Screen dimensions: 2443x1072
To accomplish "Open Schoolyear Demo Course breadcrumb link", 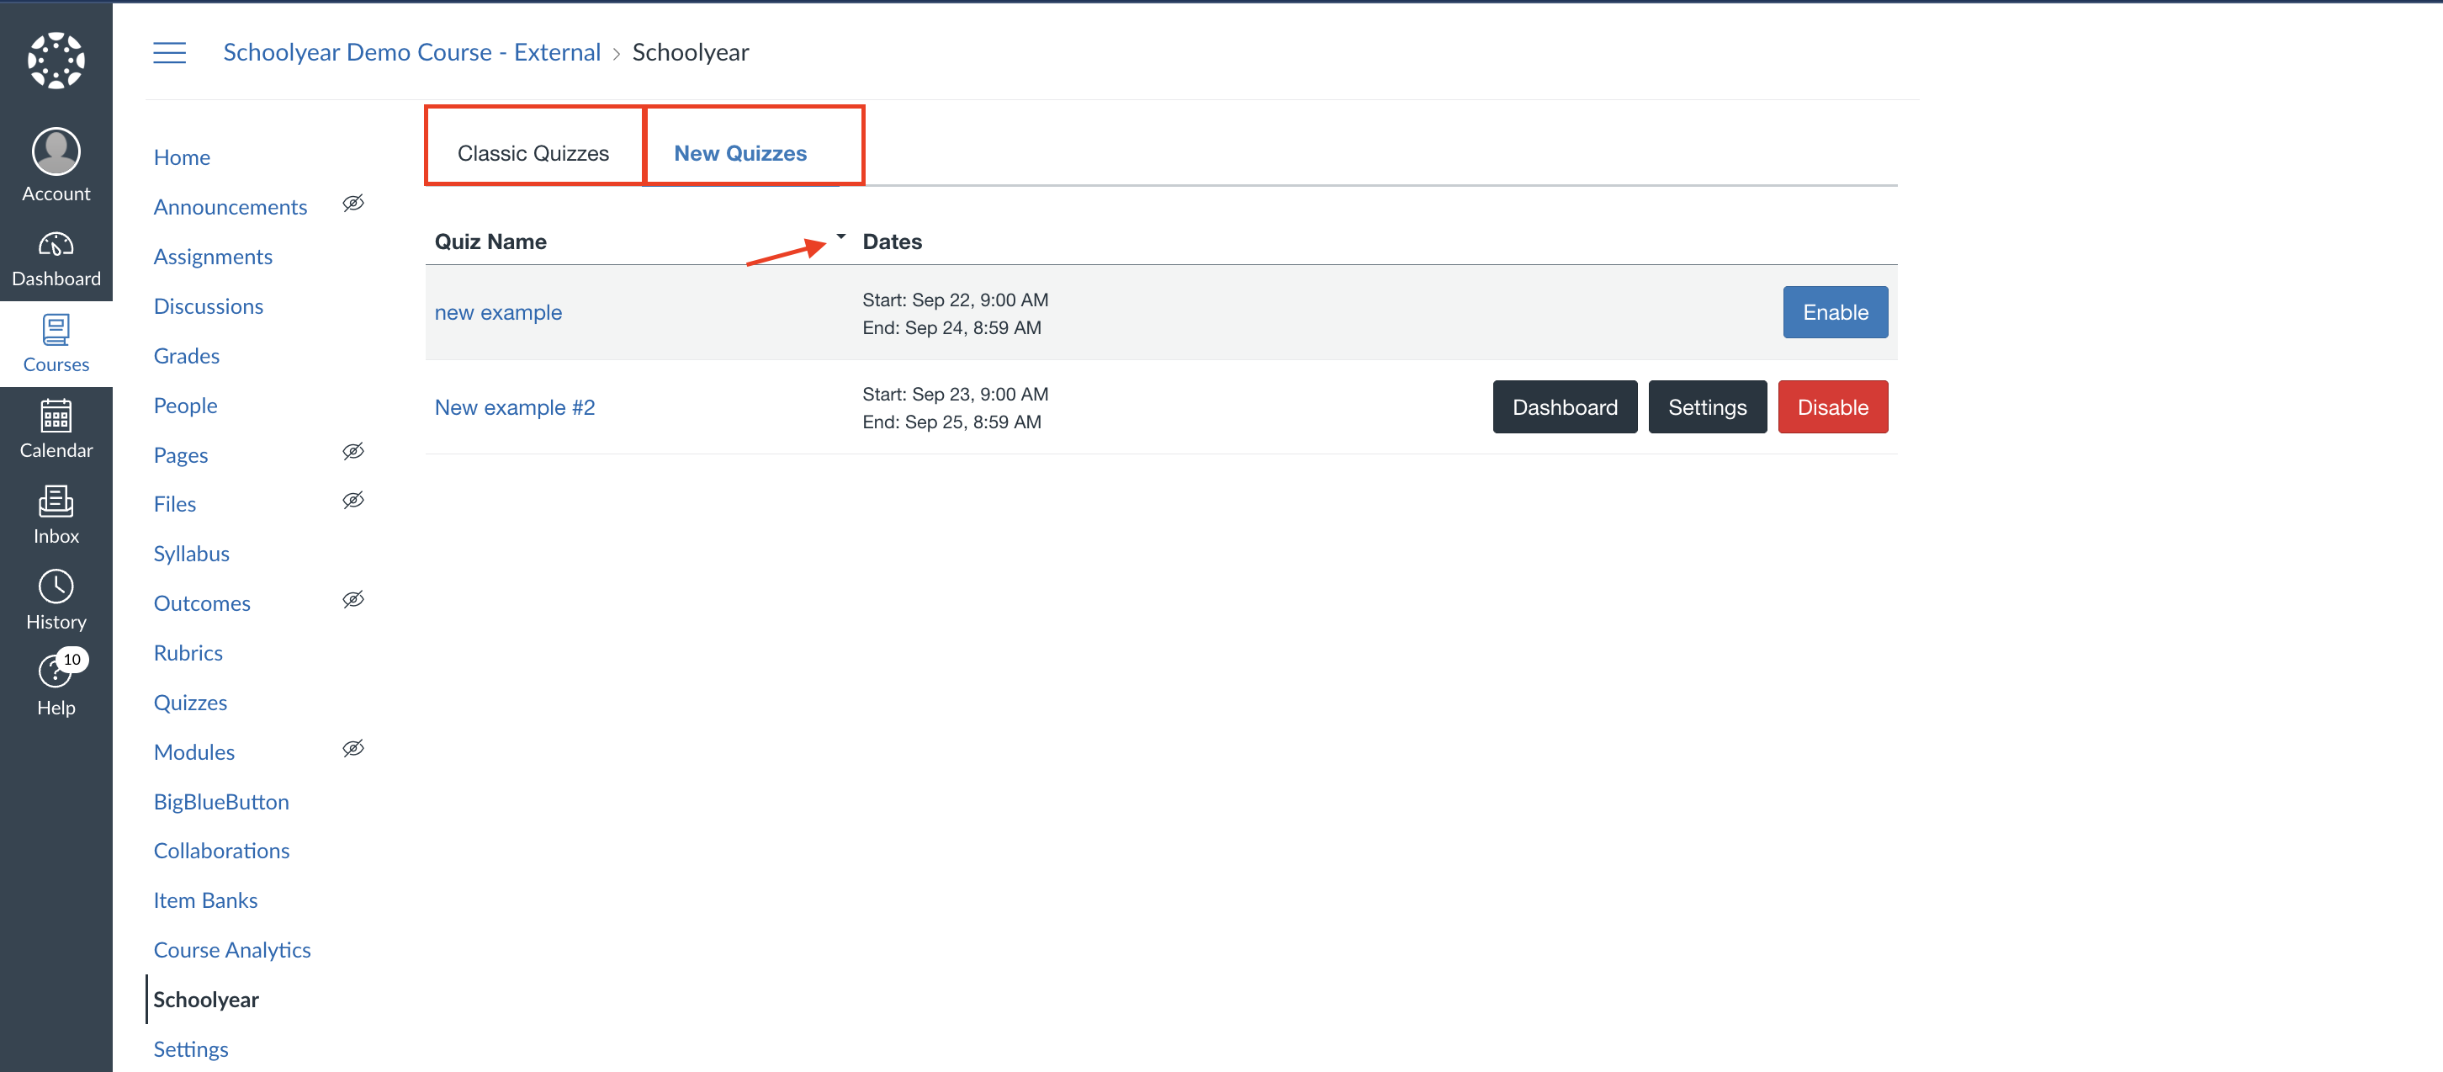I will coord(411,52).
